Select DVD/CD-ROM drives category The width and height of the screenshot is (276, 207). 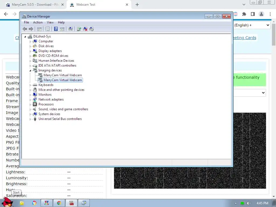point(53,56)
